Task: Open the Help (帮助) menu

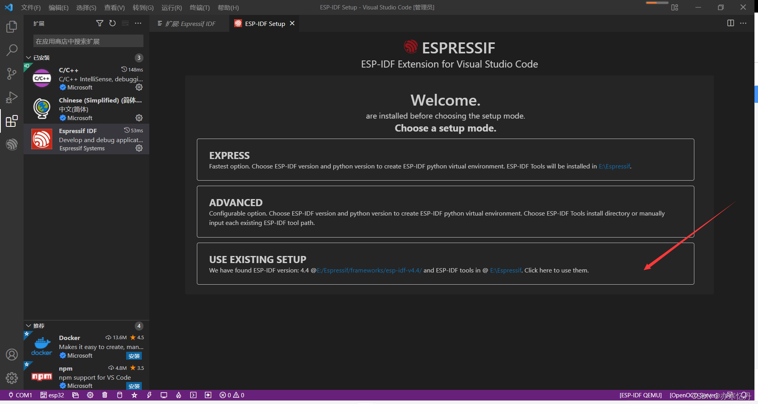Action: click(x=228, y=7)
